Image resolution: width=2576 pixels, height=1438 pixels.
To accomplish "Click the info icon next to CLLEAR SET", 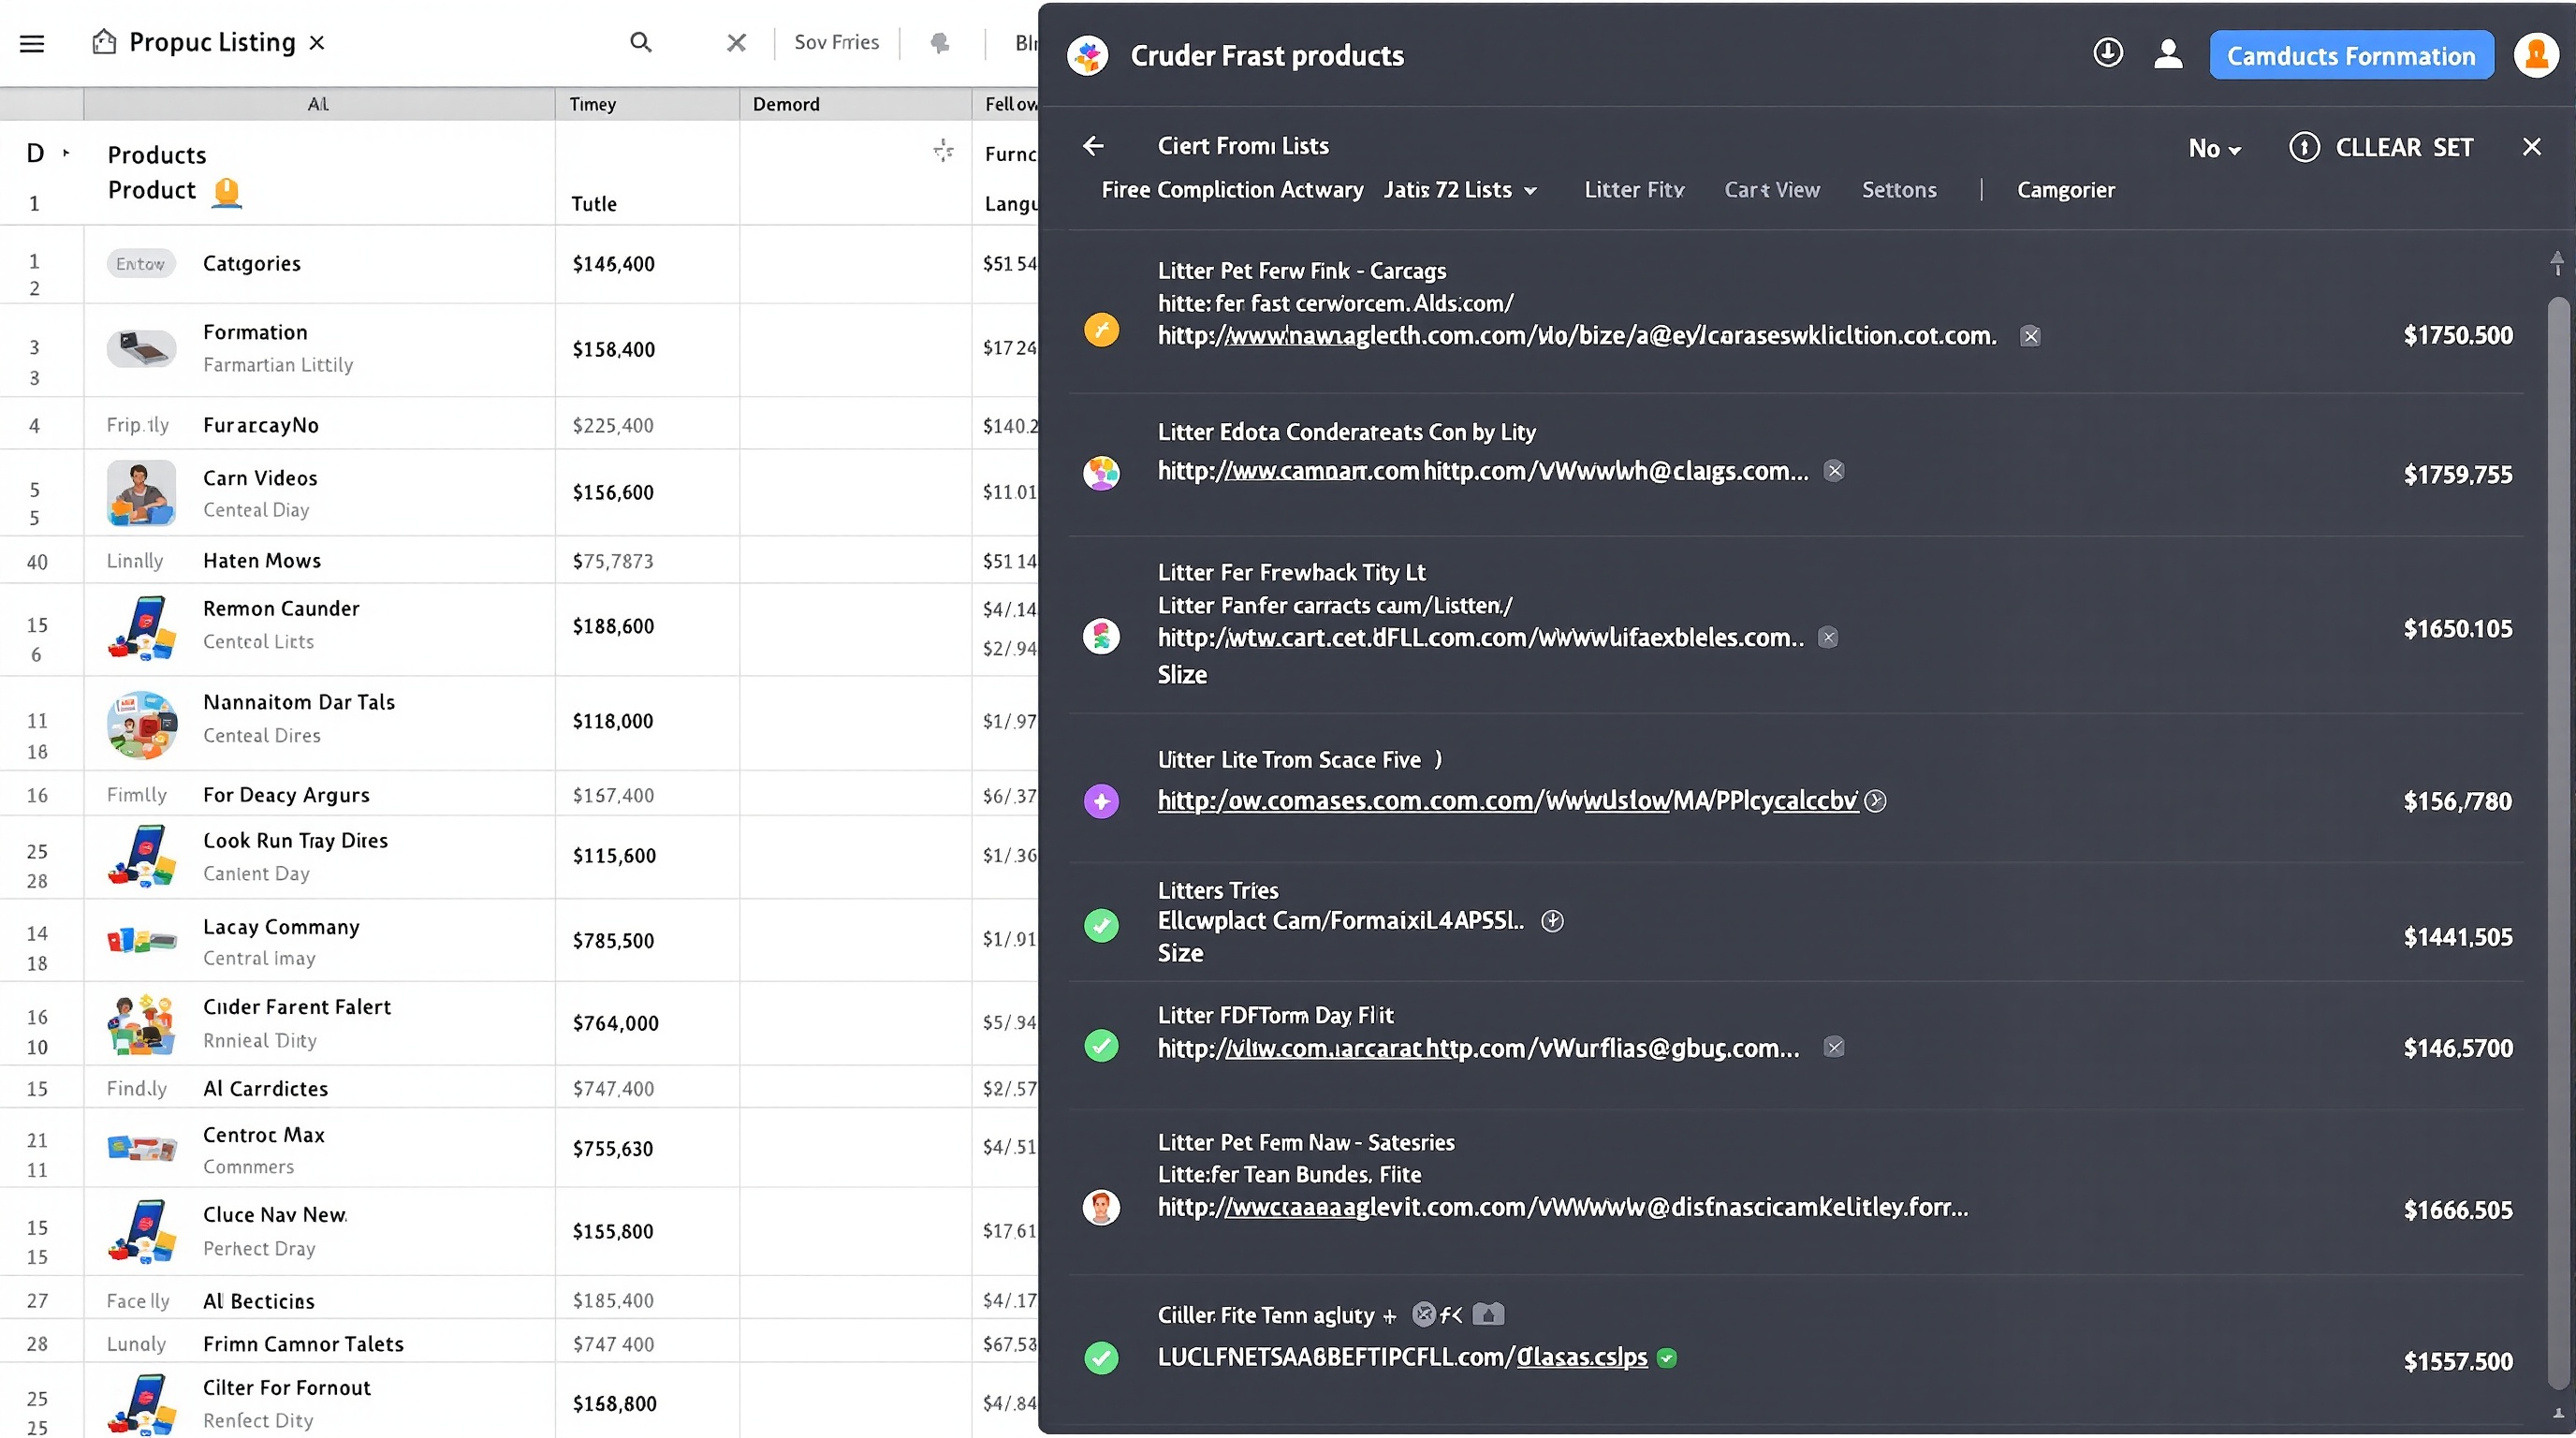I will [x=2304, y=147].
